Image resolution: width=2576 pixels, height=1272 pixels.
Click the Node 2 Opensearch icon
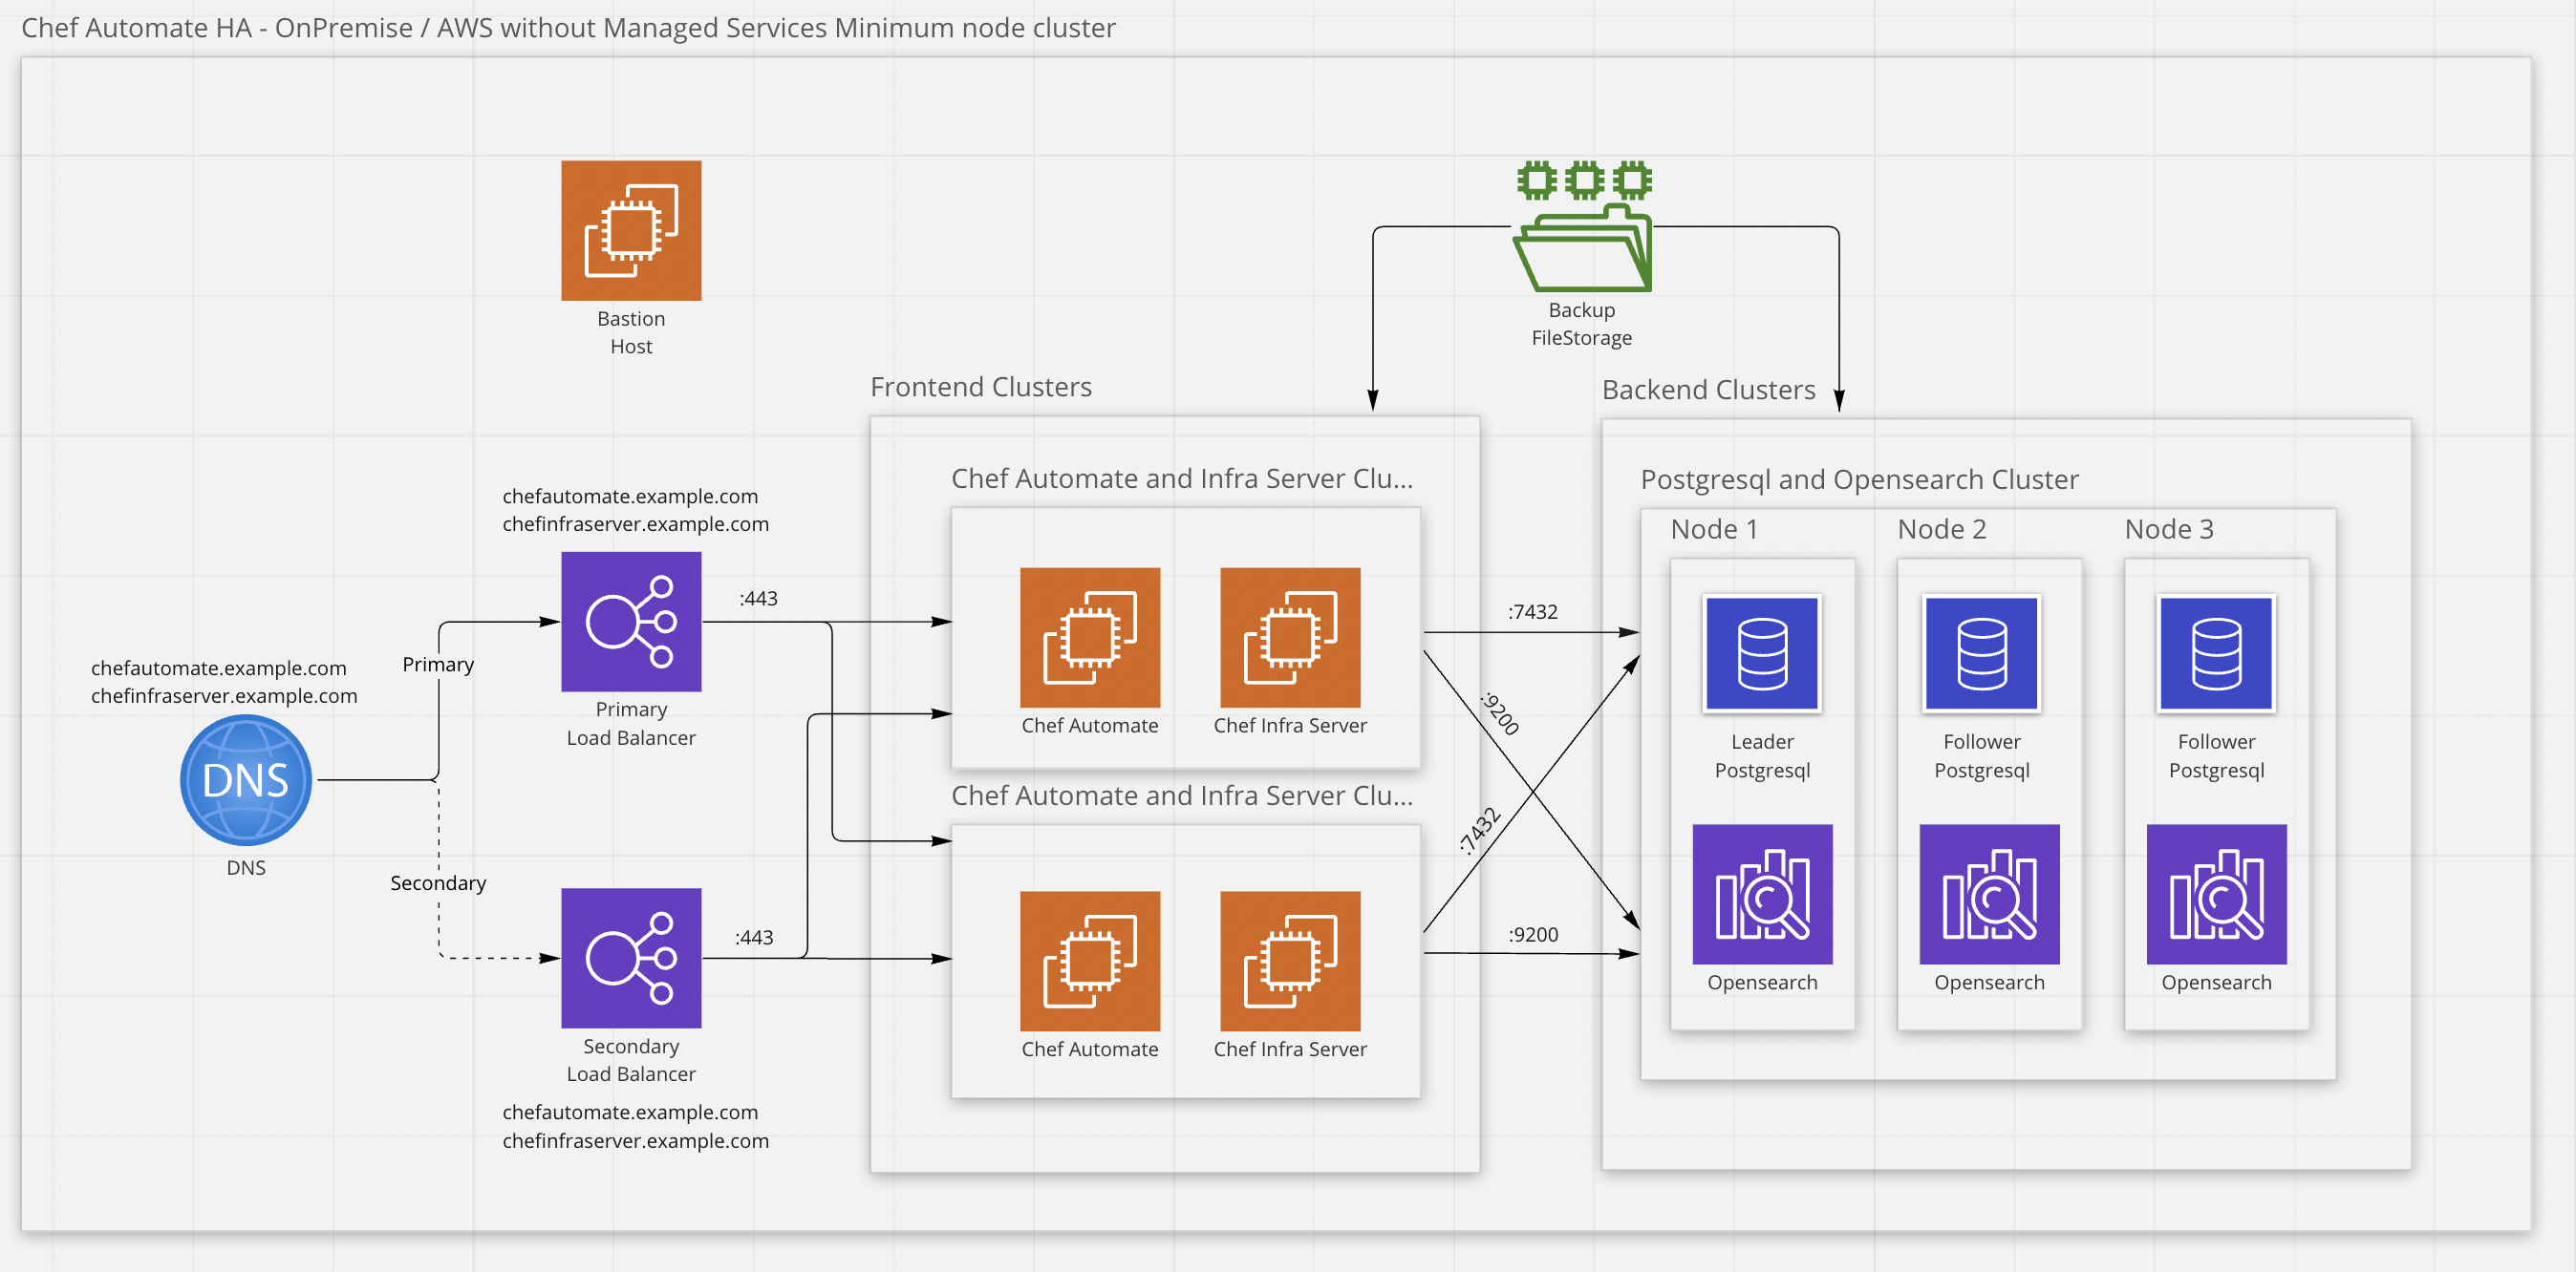(x=1989, y=894)
